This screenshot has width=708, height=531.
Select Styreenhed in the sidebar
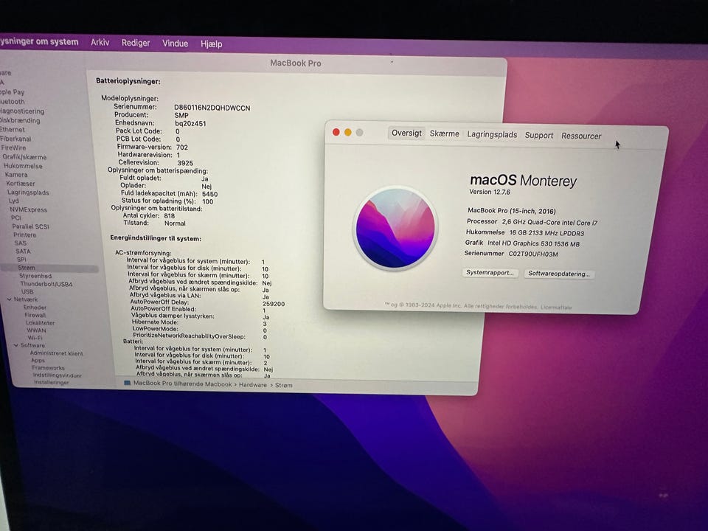pyautogui.click(x=35, y=276)
